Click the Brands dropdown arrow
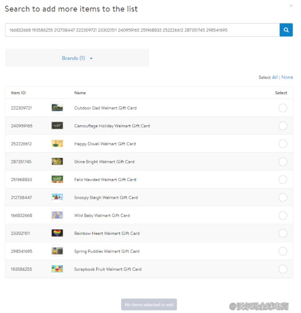The height and width of the screenshot is (313, 301). [91, 59]
